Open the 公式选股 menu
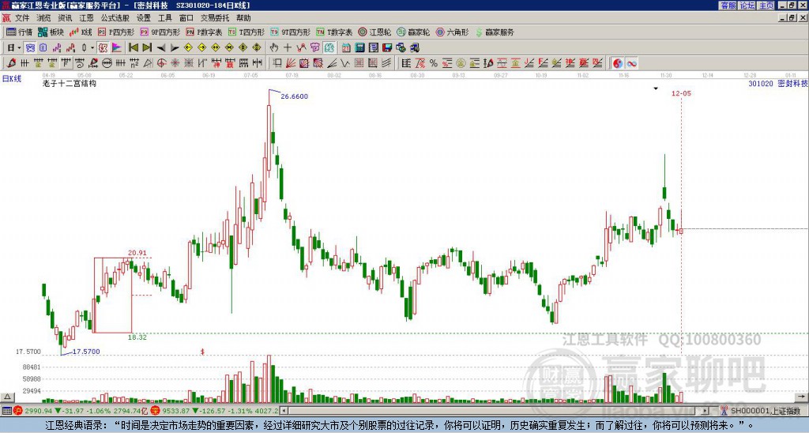The width and height of the screenshot is (809, 433). (115, 18)
